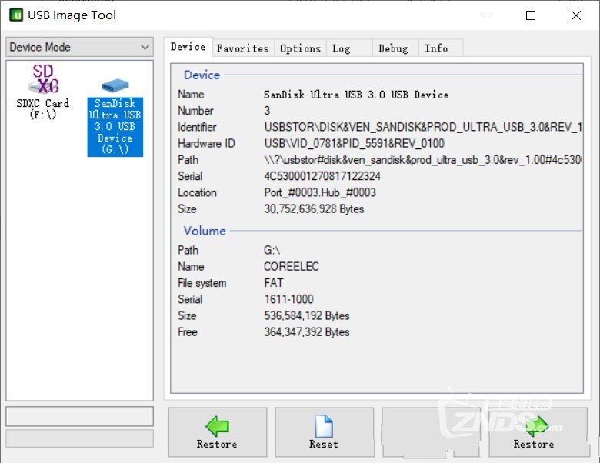Click the USB Image Tool app icon
This screenshot has height=463, width=600.
coord(16,15)
